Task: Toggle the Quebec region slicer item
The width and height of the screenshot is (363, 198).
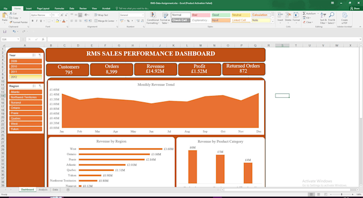Action: tap(26, 118)
